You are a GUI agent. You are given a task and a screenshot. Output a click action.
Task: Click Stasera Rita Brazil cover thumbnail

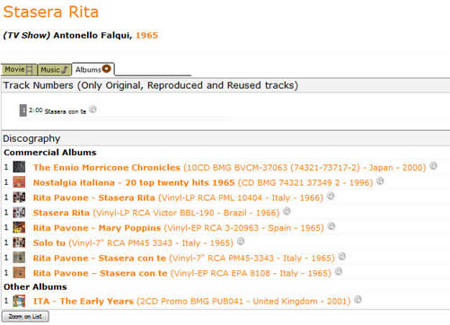tap(19, 212)
